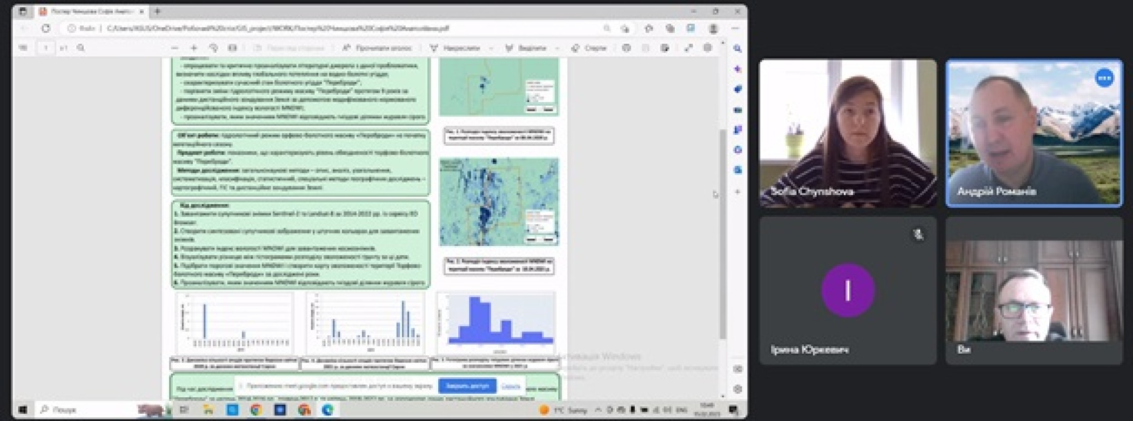Open the Edge sidebar search icon
The width and height of the screenshot is (1133, 421).
click(737, 48)
